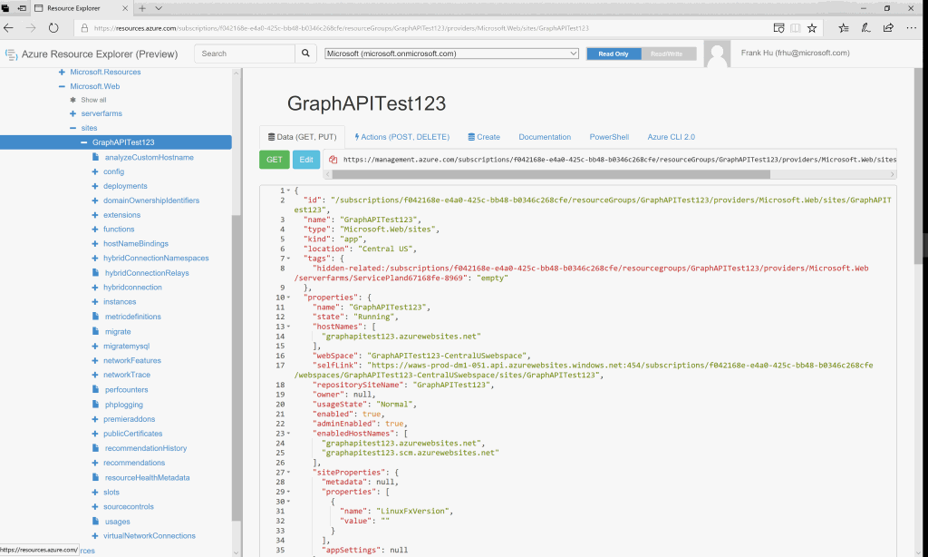Click the request URL text field

coord(619,160)
